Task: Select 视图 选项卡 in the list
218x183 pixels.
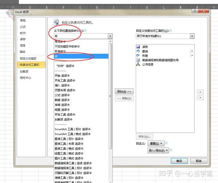Action: click(x=81, y=110)
